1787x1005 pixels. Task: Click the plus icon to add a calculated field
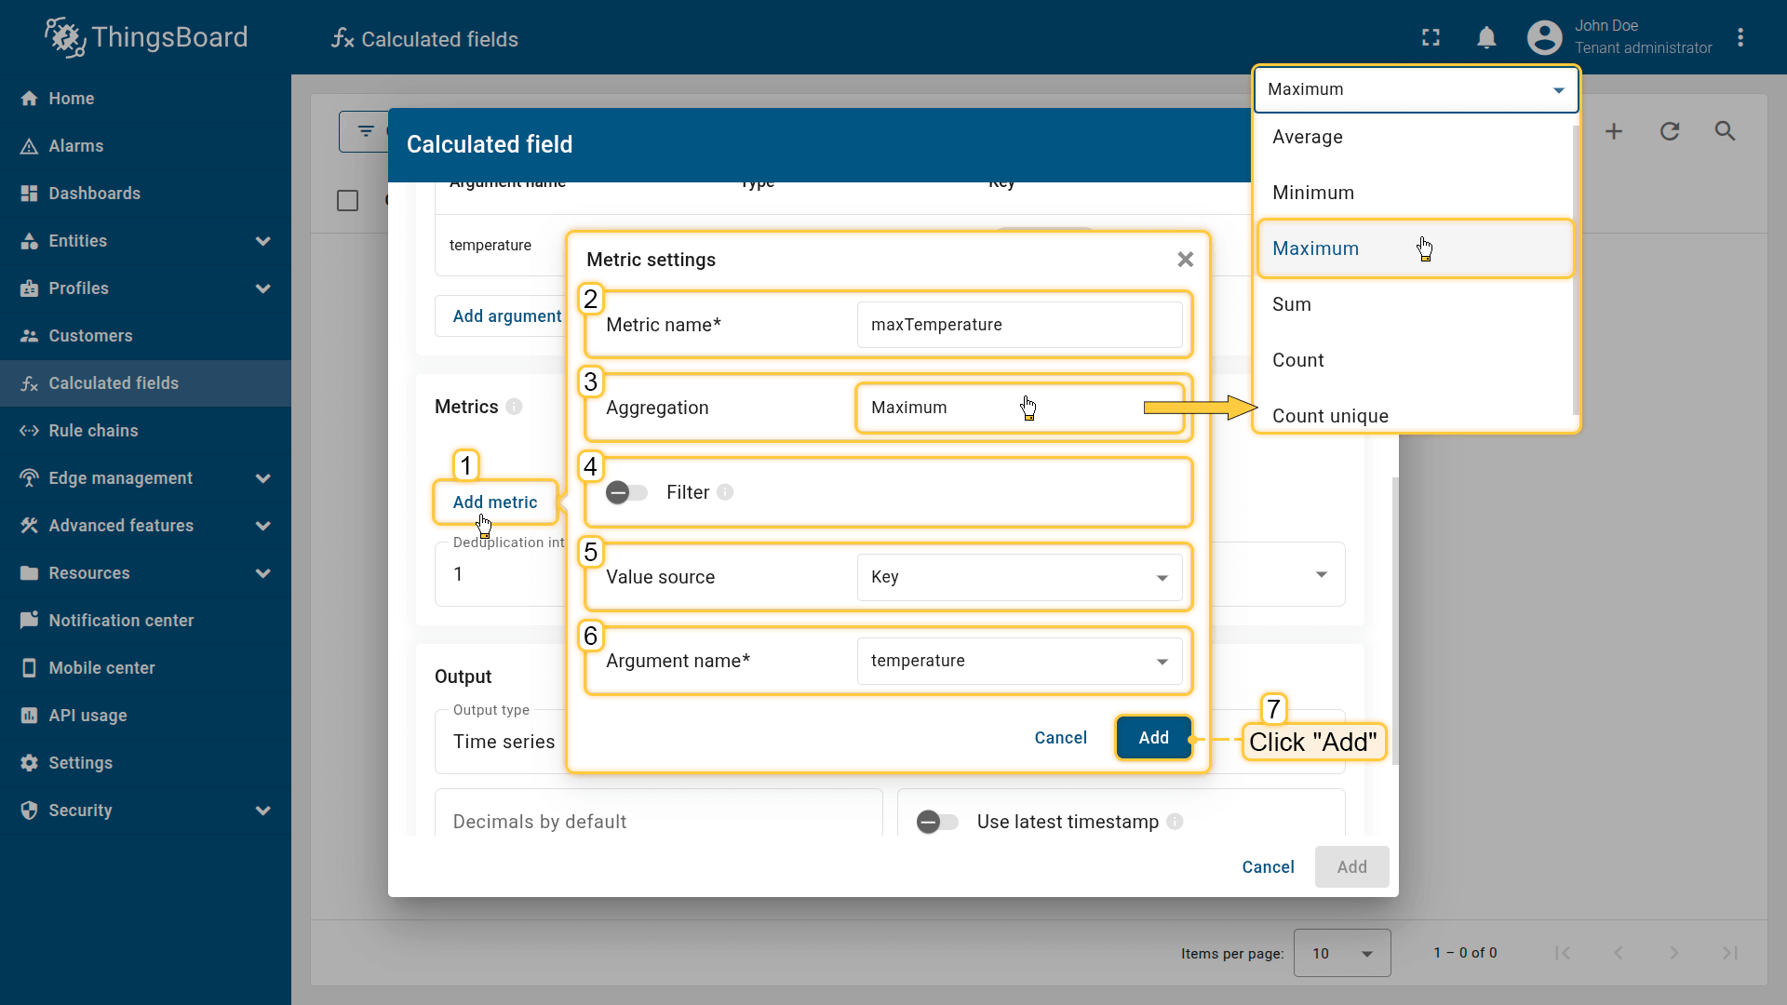1613,131
